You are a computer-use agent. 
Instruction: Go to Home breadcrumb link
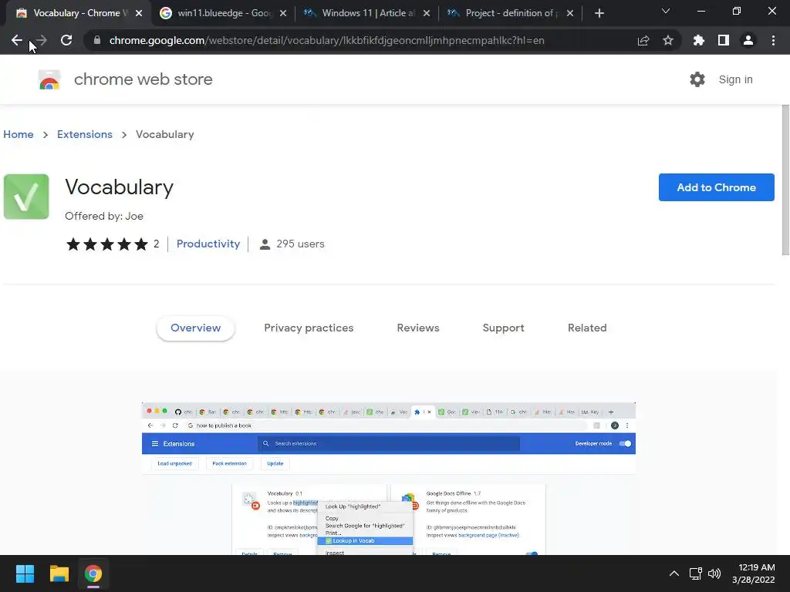(x=19, y=134)
